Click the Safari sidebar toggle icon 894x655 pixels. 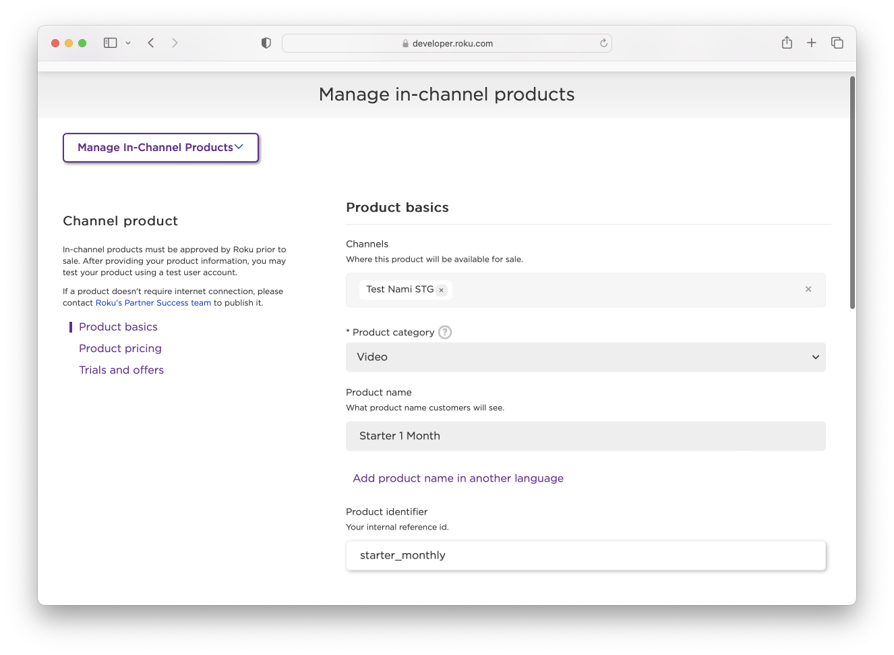point(110,43)
